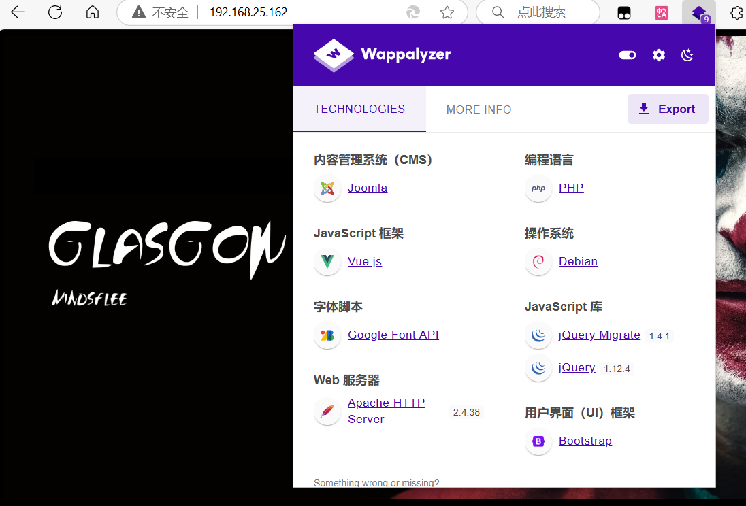Viewport: 746px width, 506px height.
Task: Click the Edge read-aloud icon in address bar
Action: click(413, 12)
